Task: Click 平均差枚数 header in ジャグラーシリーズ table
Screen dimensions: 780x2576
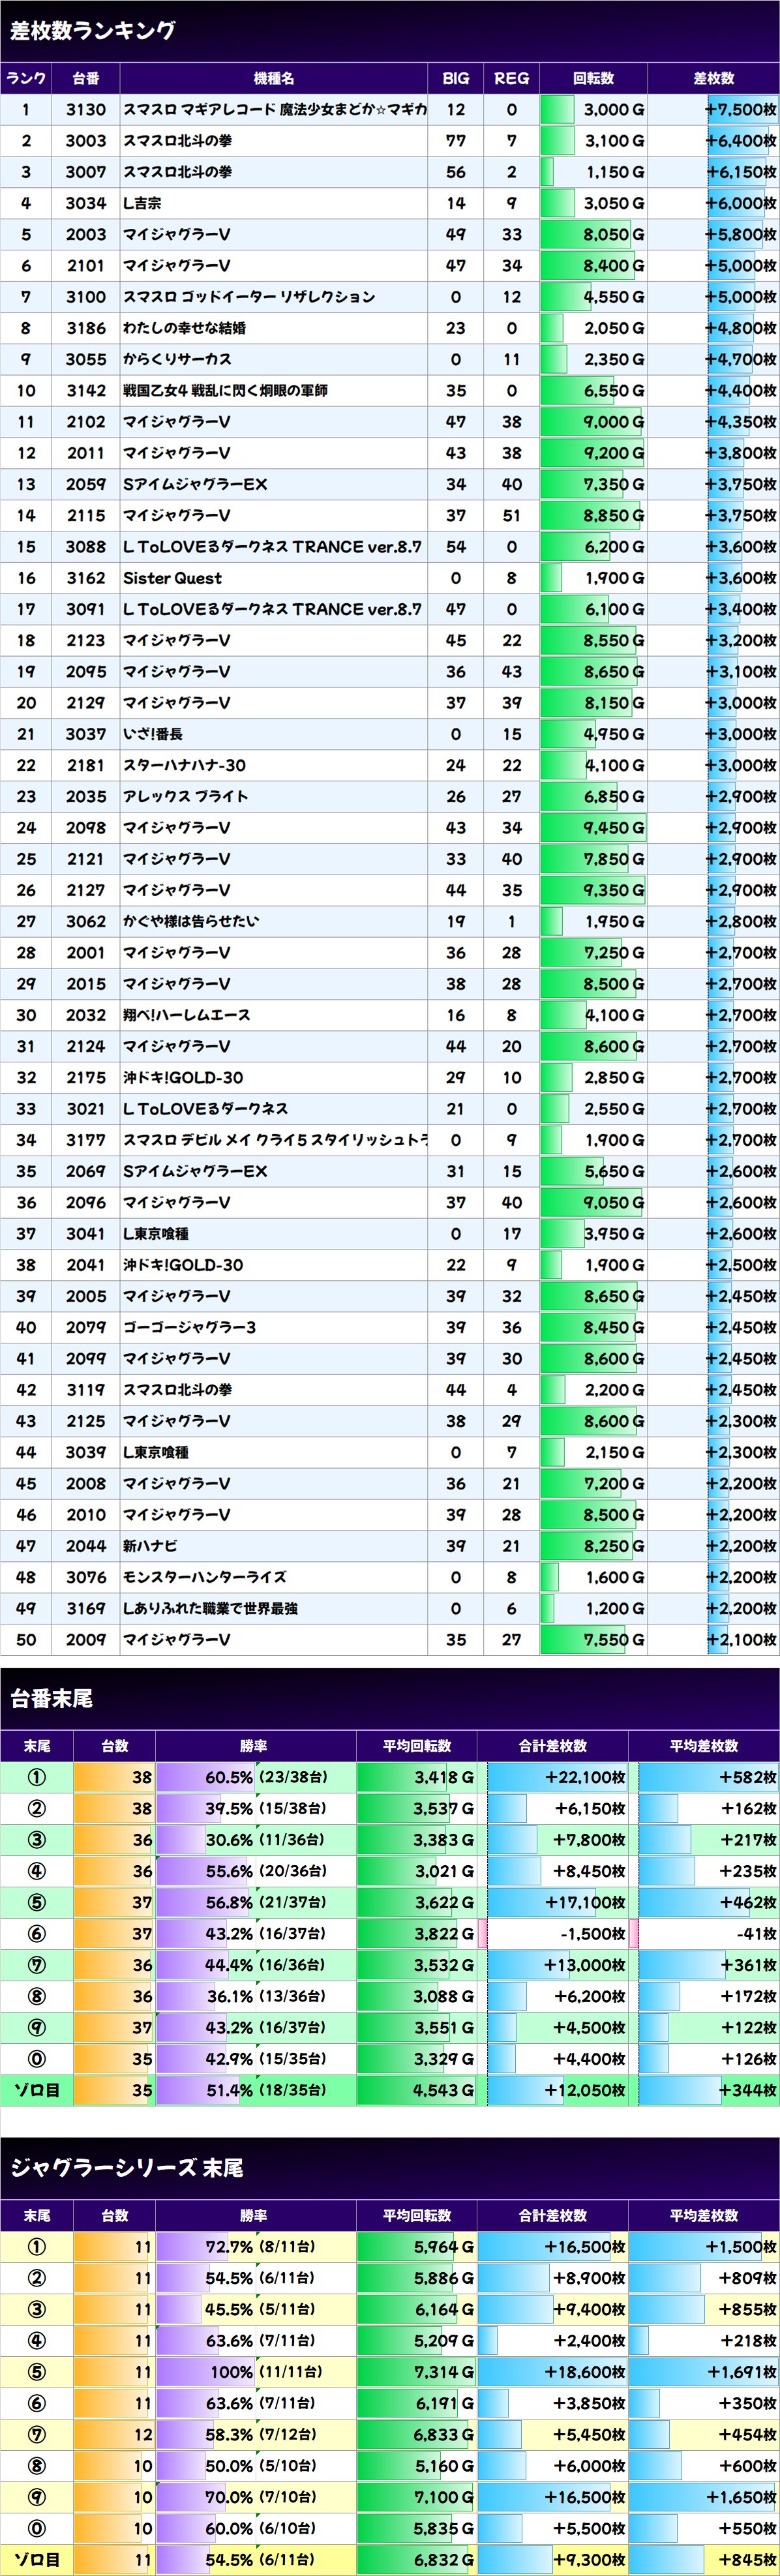Action: point(704,2215)
